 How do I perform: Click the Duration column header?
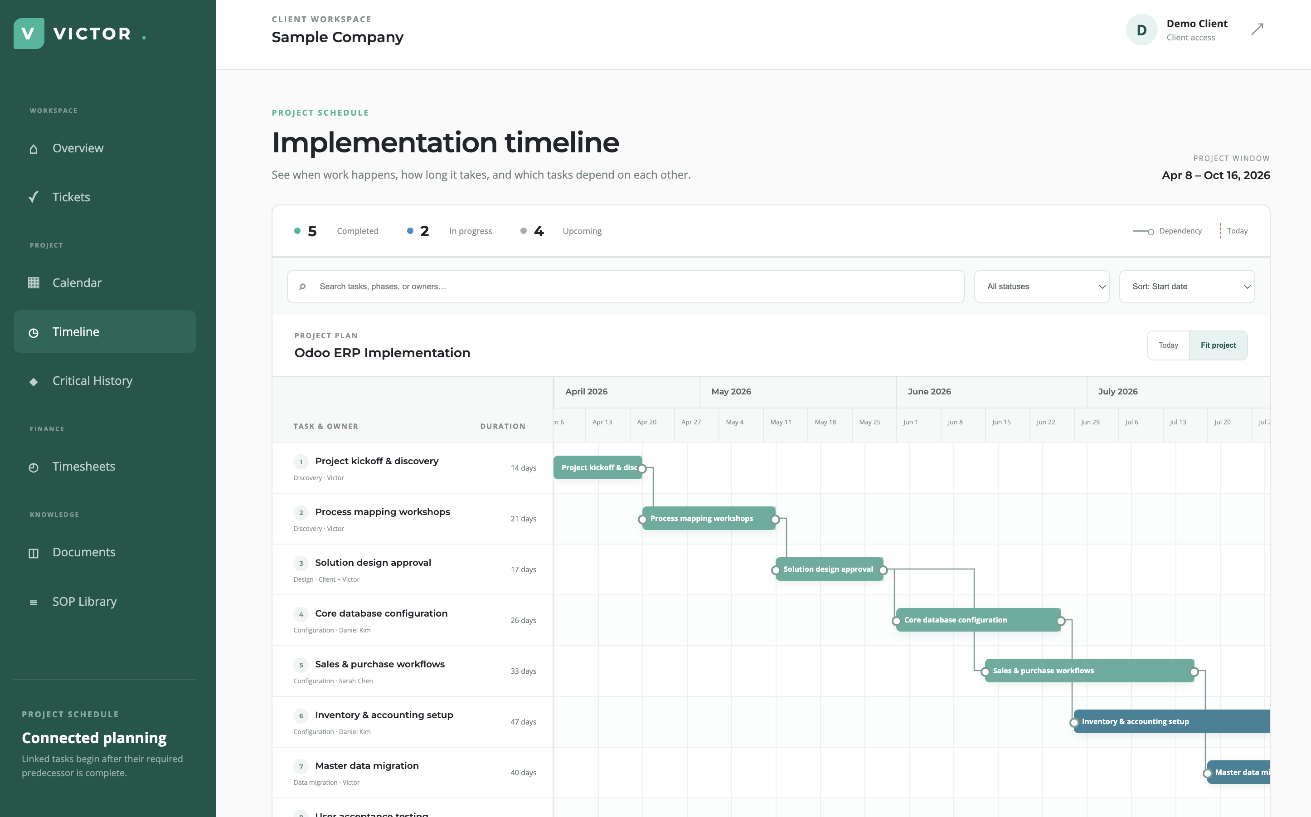pyautogui.click(x=502, y=426)
